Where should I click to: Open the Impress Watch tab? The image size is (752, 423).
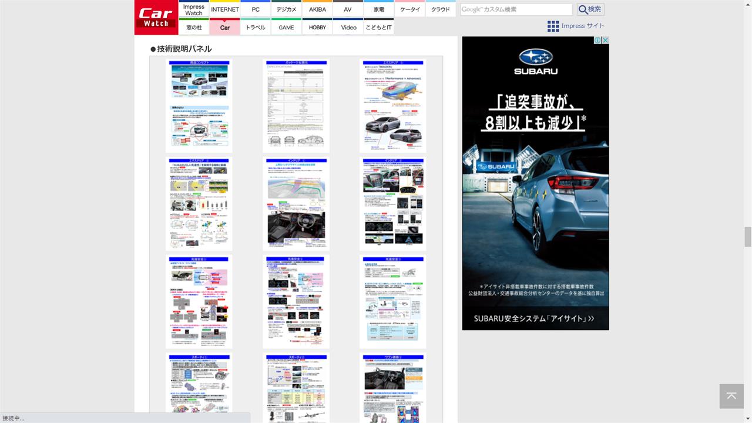click(x=194, y=9)
